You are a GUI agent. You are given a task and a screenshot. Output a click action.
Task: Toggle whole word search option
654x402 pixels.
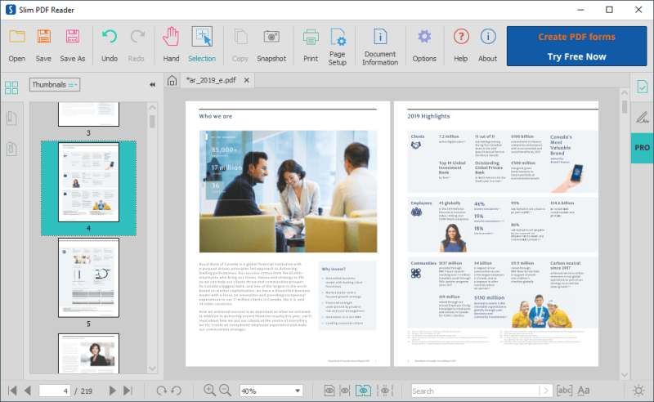565,391
